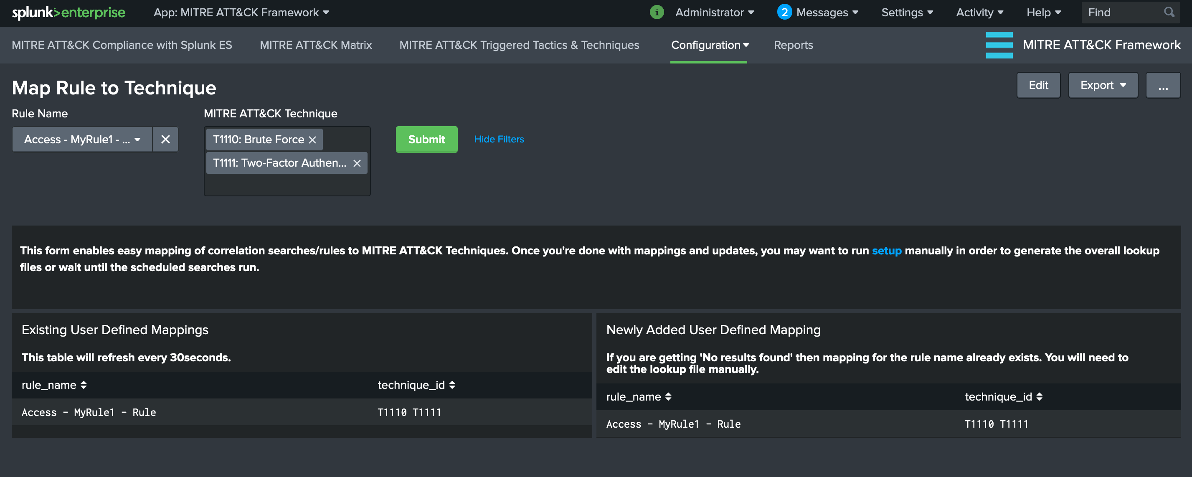Image resolution: width=1192 pixels, height=477 pixels.
Task: Click the Splunk enterprise logo
Action: click(68, 13)
